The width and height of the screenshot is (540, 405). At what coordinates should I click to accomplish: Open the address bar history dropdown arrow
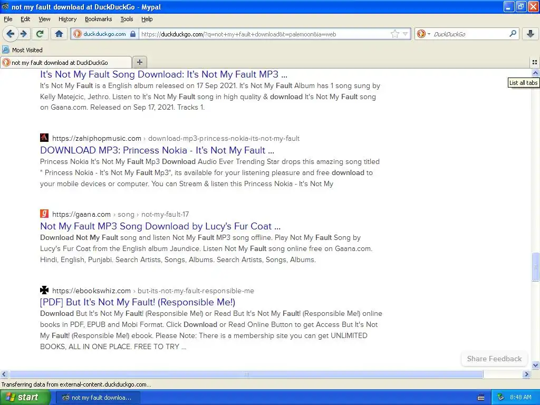(406, 34)
